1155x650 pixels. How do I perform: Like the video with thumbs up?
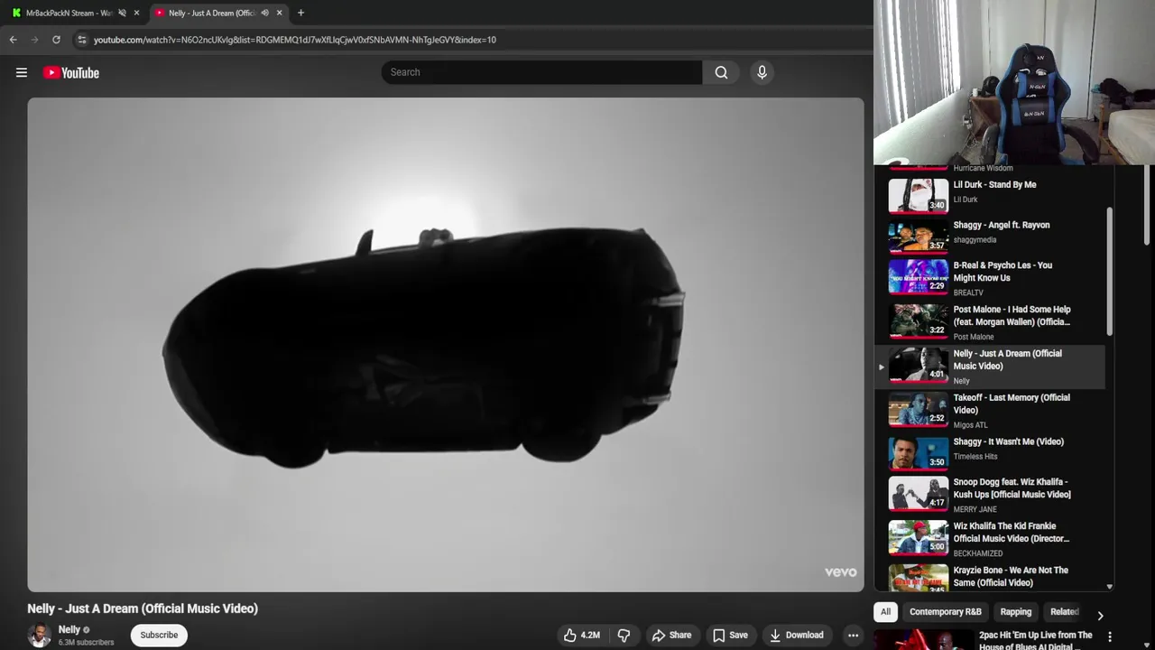click(581, 635)
